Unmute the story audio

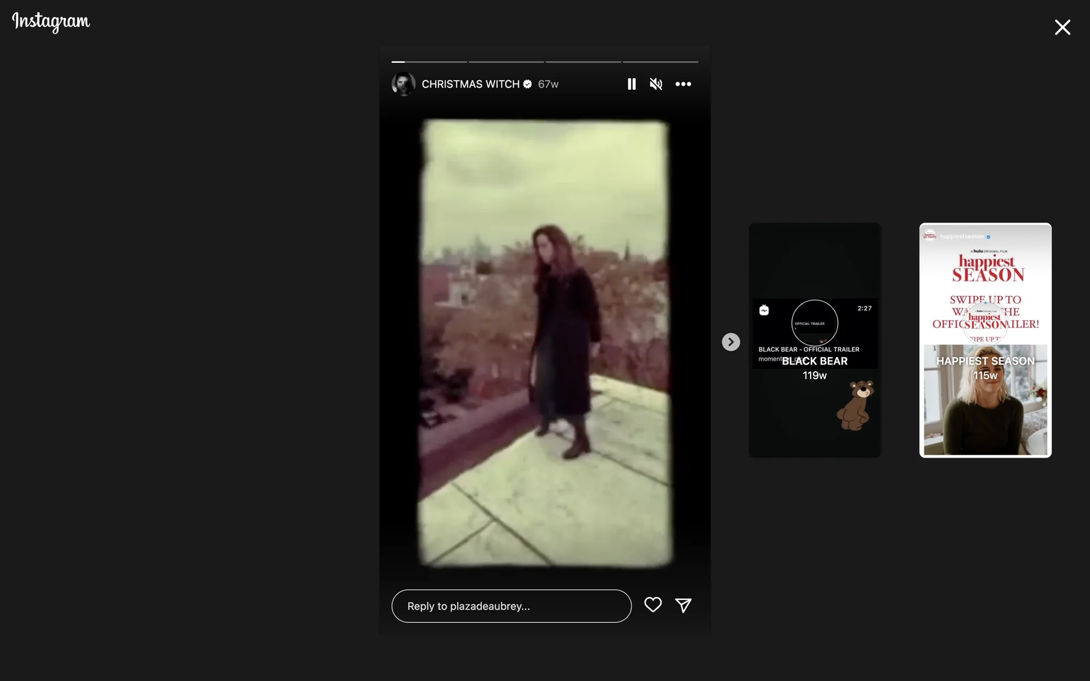656,84
